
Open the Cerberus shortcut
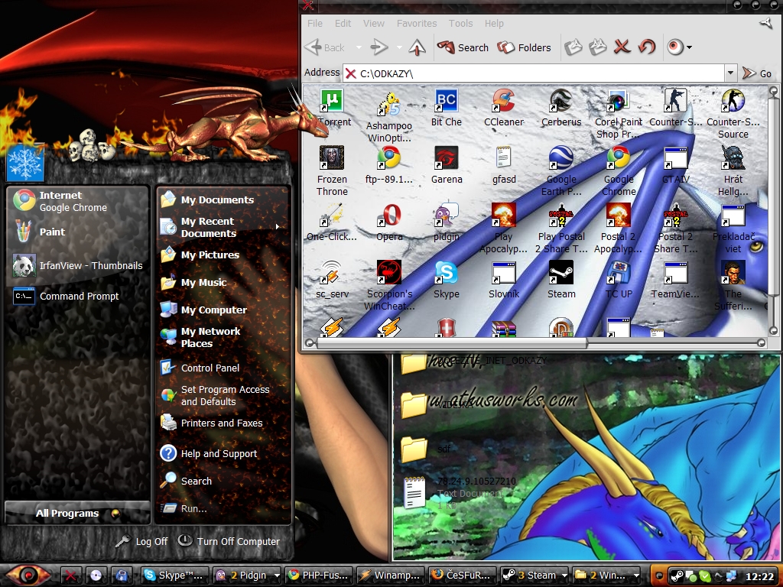click(x=561, y=102)
